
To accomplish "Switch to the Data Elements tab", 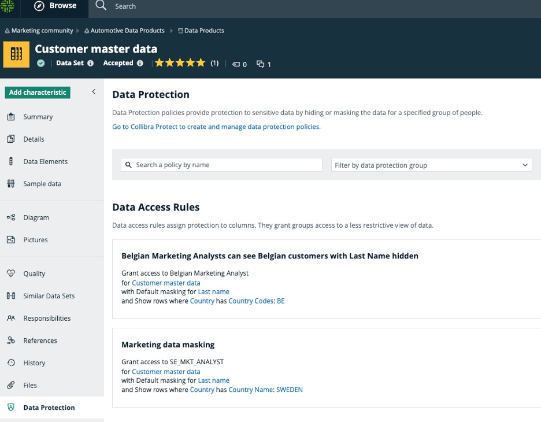I will click(45, 162).
